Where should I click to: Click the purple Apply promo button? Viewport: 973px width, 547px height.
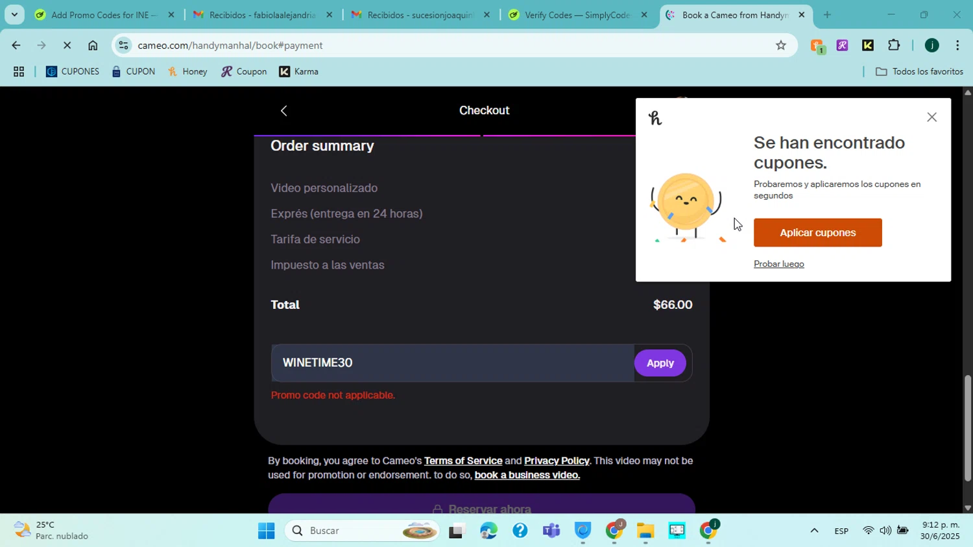(660, 363)
